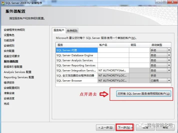Image resolution: width=178 pixels, height=133 pixels.
Task: Close the SQL Server setup window
Action: [x=172, y=2]
